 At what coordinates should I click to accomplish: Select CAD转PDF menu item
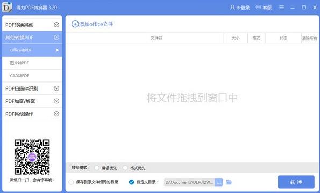tap(32, 76)
